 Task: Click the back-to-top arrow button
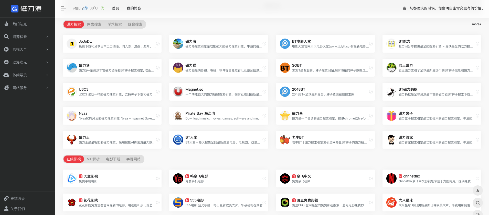tap(478, 190)
